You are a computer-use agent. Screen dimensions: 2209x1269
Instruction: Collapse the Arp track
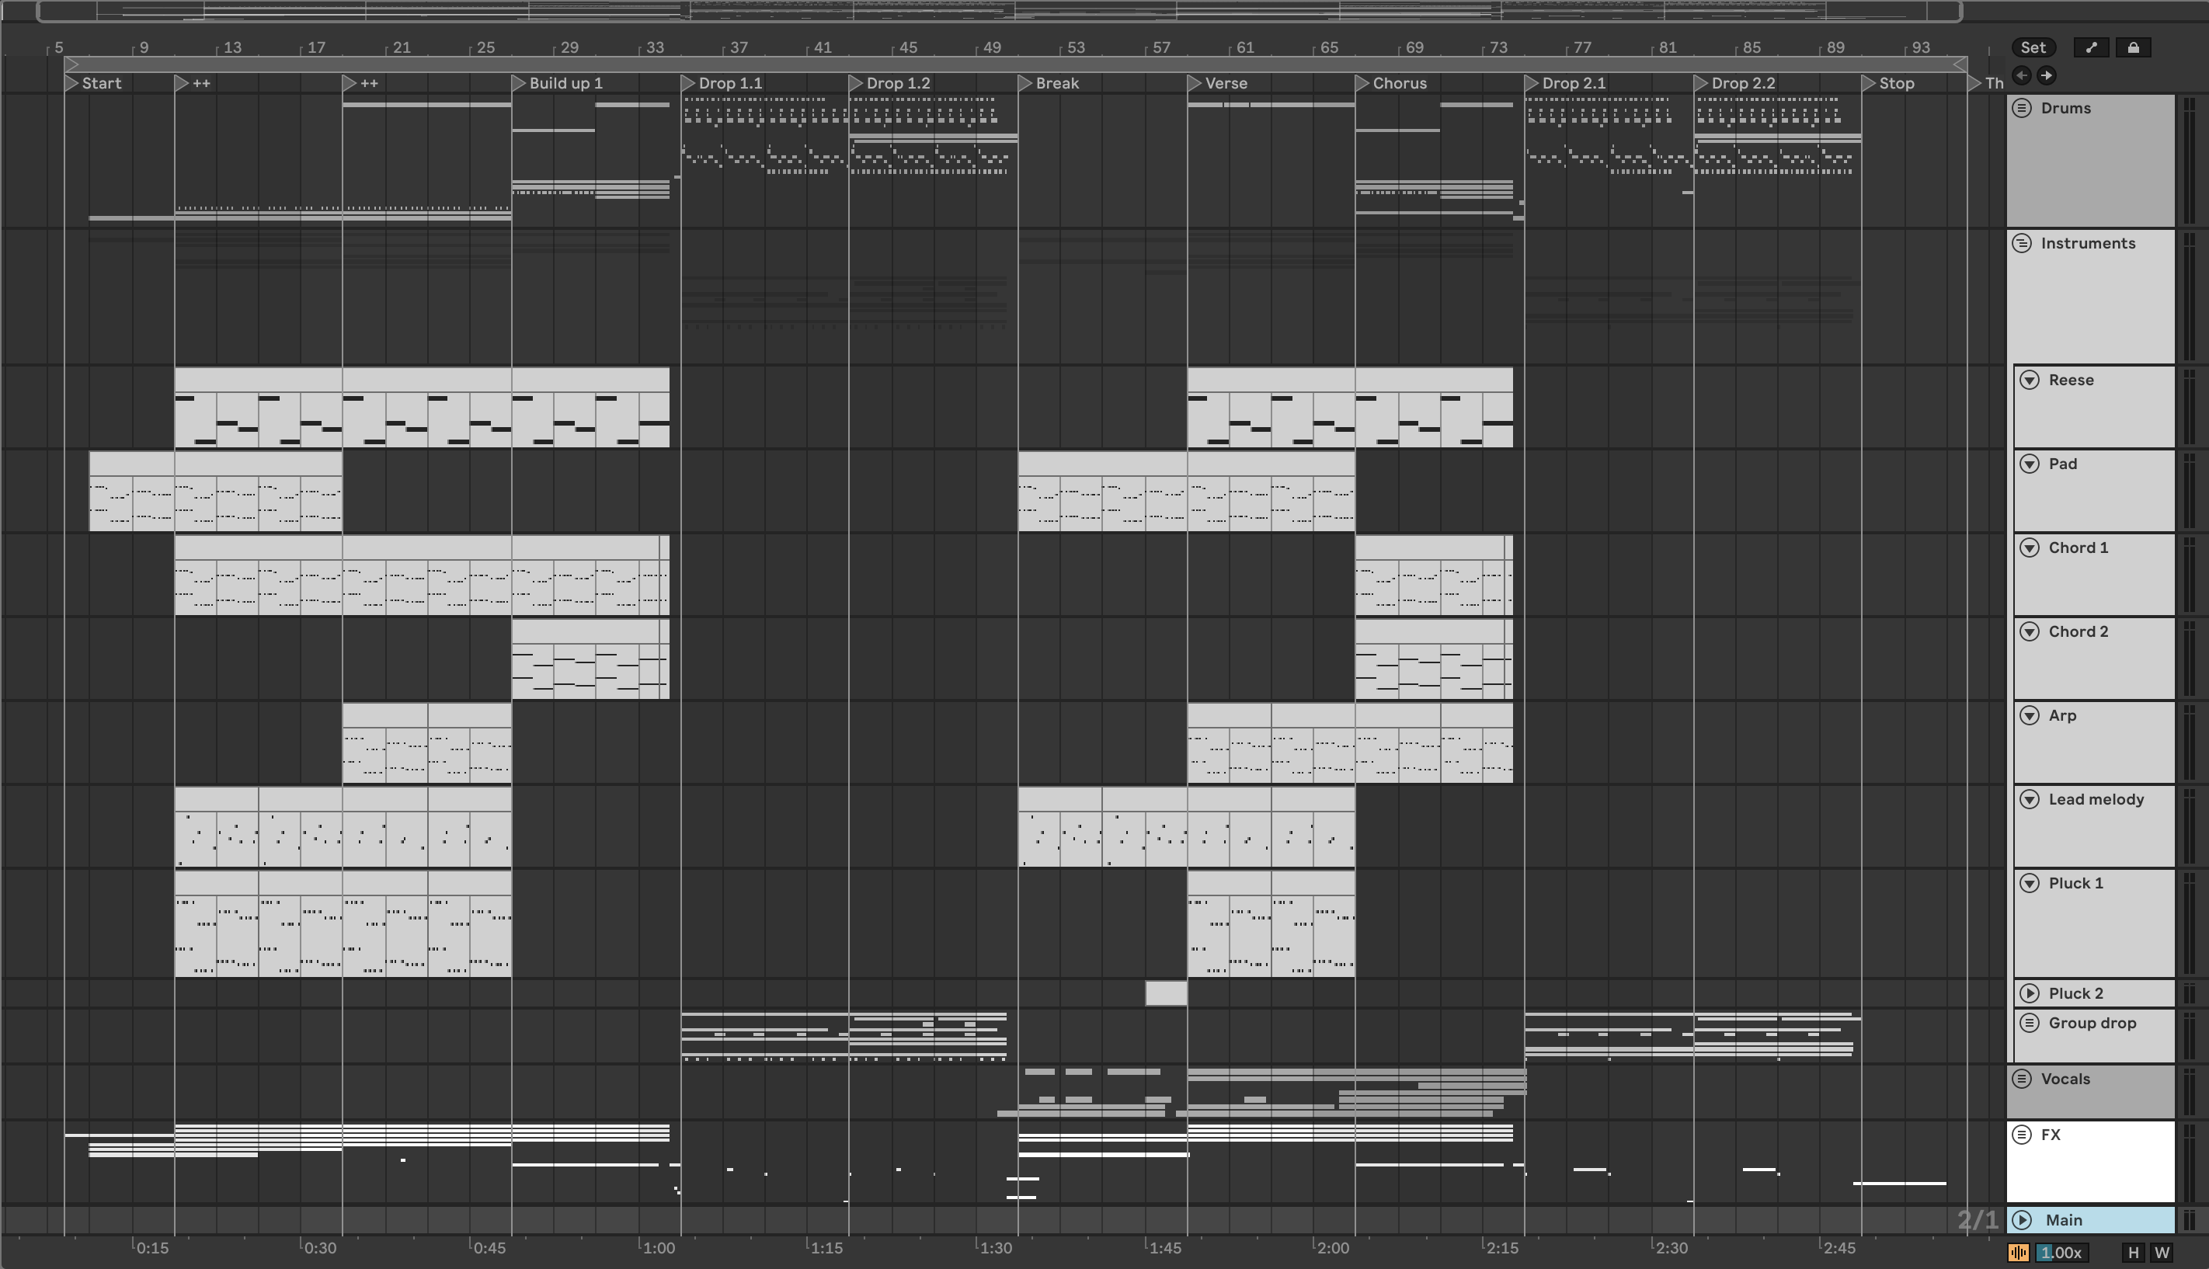point(2030,715)
